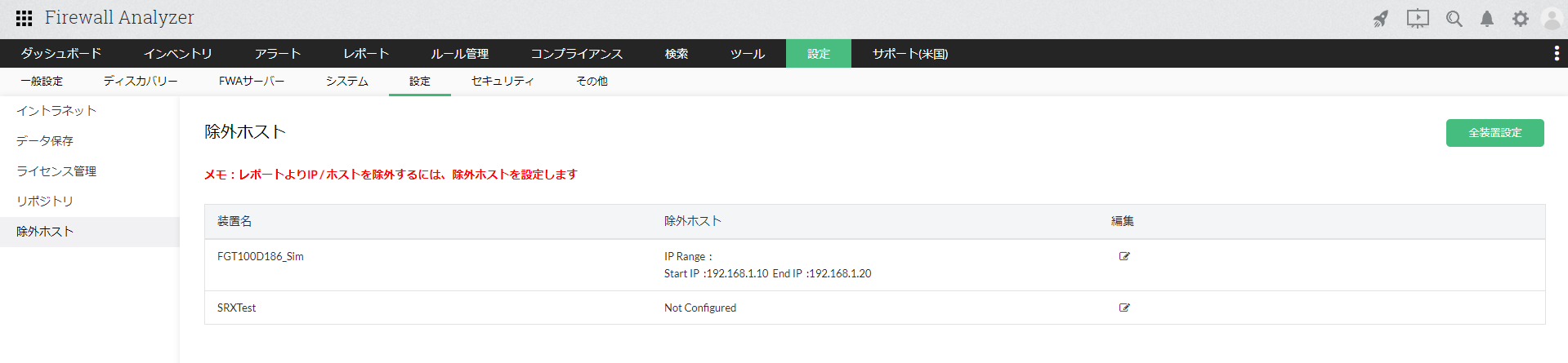Open the user profile avatar
This screenshot has width=1568, height=363.
pos(1551,19)
